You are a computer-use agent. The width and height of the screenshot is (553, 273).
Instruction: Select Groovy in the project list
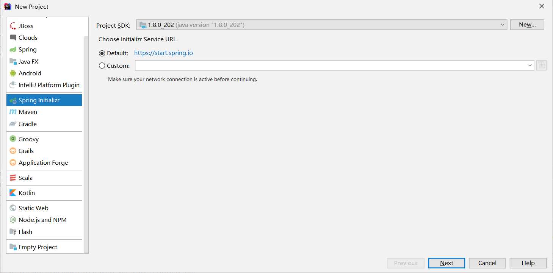tap(44, 139)
